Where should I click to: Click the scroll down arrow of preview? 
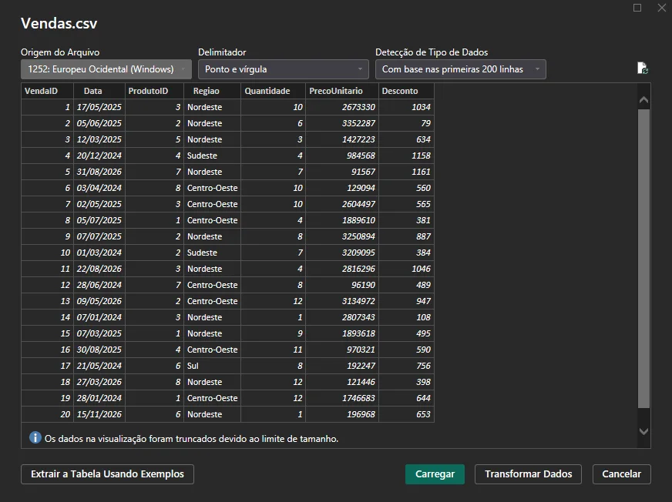(643, 431)
